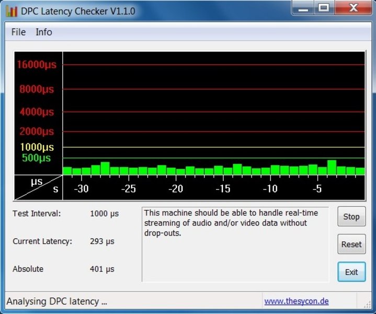Click the -5 time axis label

click(317, 189)
